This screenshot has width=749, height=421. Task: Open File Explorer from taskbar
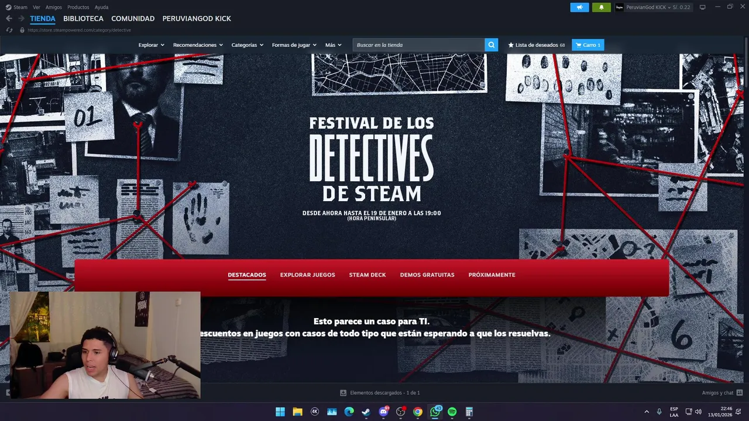(297, 412)
